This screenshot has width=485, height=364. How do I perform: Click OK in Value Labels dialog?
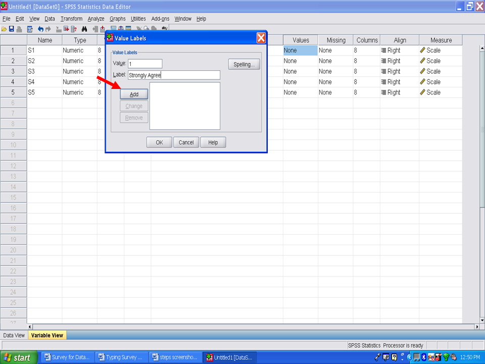point(159,143)
